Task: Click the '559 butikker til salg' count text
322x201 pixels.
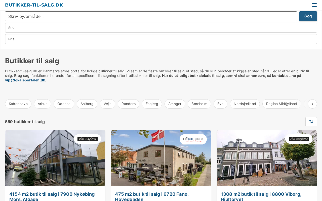Action: point(25,122)
